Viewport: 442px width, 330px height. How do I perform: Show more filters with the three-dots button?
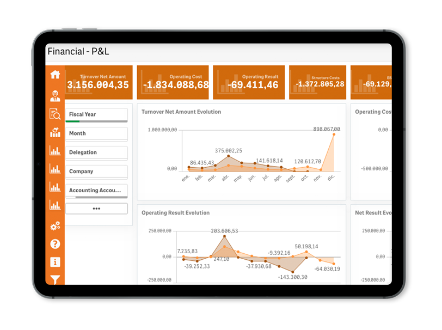click(96, 209)
